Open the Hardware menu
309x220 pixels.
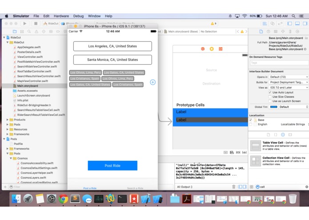[x=61, y=16]
